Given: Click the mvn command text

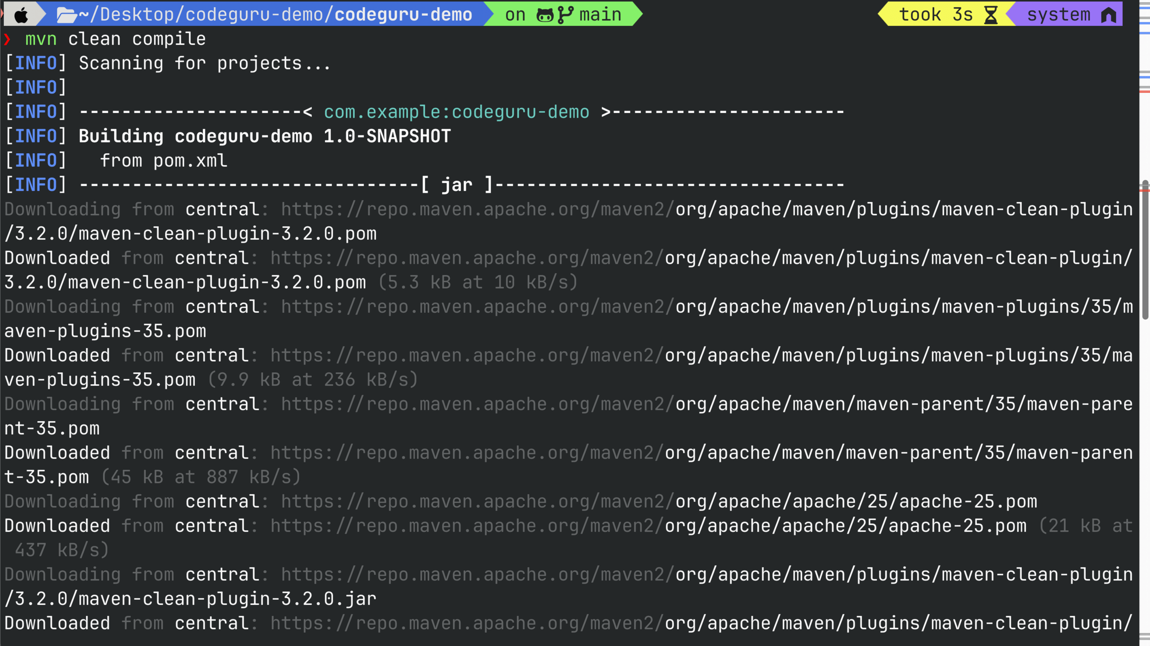Looking at the screenshot, I should [x=41, y=39].
